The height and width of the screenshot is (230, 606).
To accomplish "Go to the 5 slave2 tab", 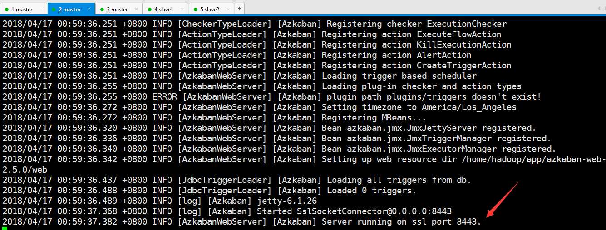I will (211, 9).
